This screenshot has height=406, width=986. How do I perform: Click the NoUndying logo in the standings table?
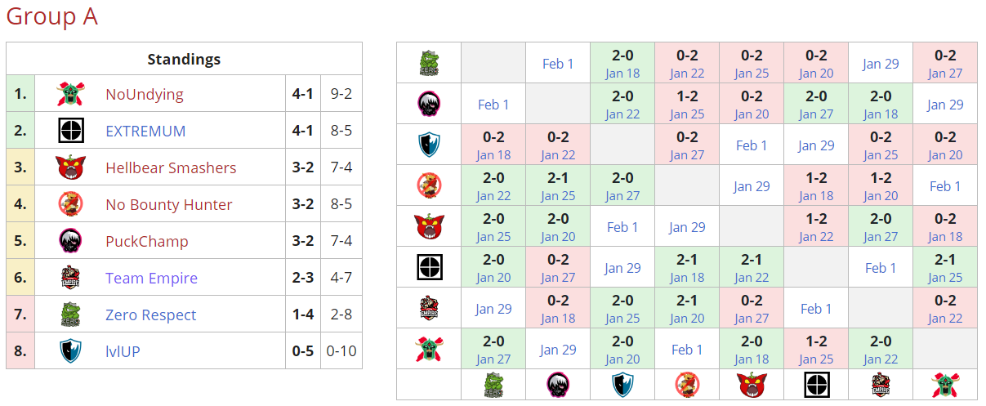[70, 94]
